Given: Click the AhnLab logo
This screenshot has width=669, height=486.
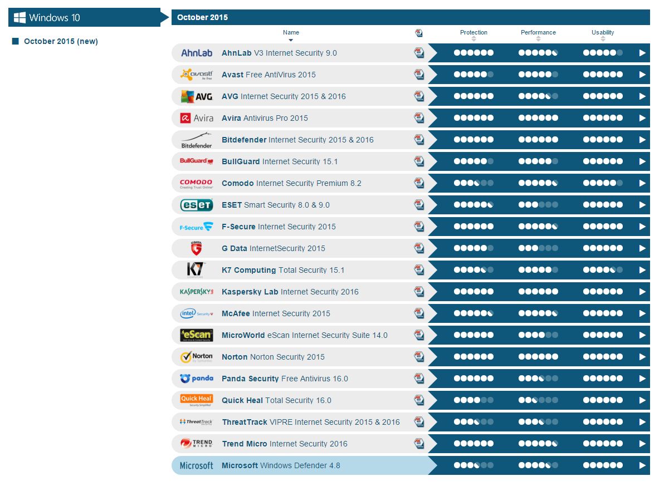Looking at the screenshot, I should point(197,53).
